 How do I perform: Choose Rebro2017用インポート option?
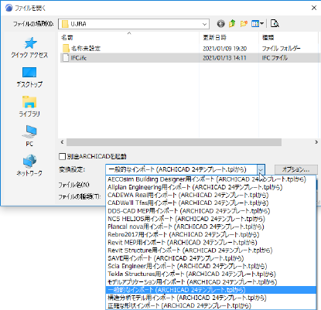(x=211, y=234)
